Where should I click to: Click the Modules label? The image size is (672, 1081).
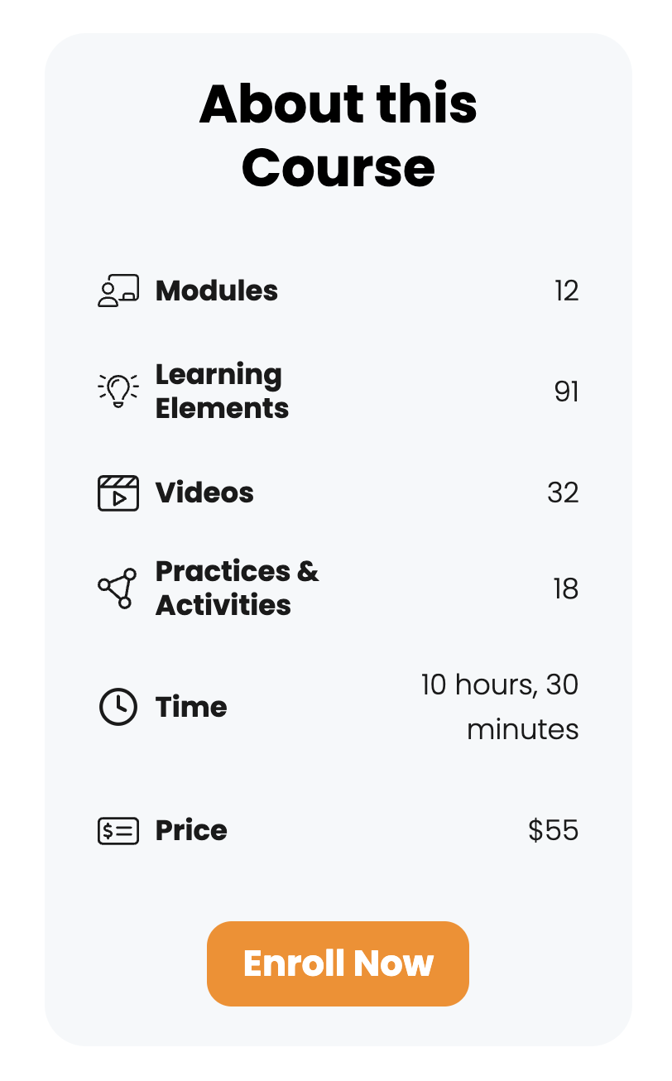click(217, 291)
